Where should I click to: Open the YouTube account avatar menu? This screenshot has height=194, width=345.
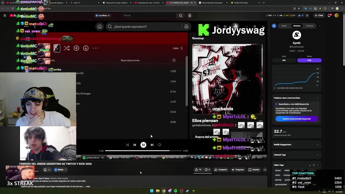click(337, 15)
